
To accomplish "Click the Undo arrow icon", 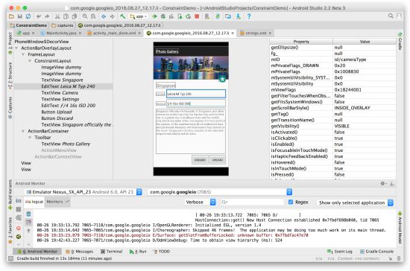I will (x=39, y=16).
